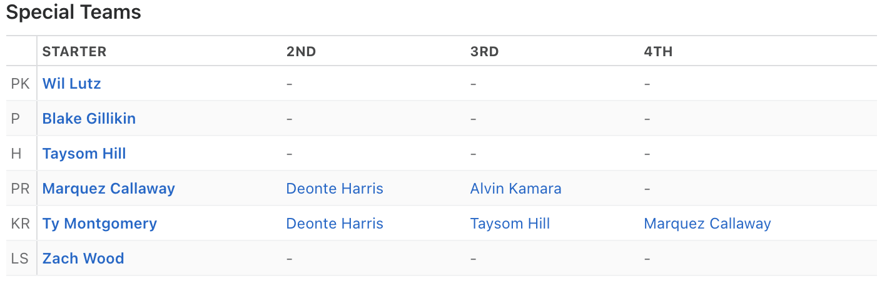Click the 2ND column header
Viewport: 882px width, 286px height.
tap(301, 52)
